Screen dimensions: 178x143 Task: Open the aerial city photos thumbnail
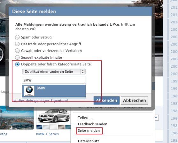click(17, 118)
